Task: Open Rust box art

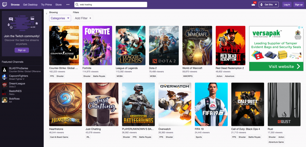Action: coord(284,104)
